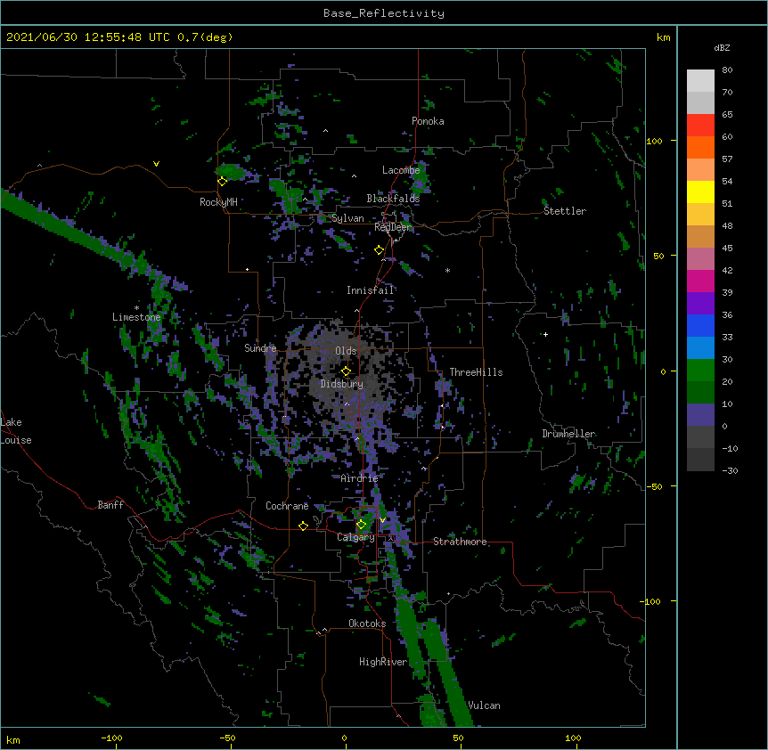Click the HighRiver label
This screenshot has height=750, width=768.
383,662
